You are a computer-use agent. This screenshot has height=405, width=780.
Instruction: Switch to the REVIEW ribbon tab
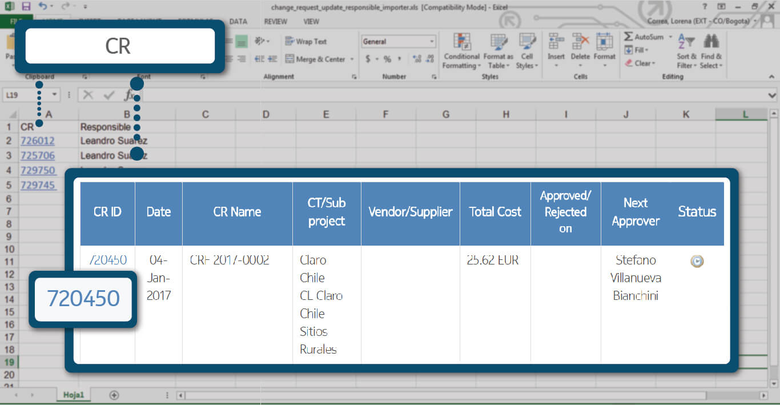click(x=275, y=22)
